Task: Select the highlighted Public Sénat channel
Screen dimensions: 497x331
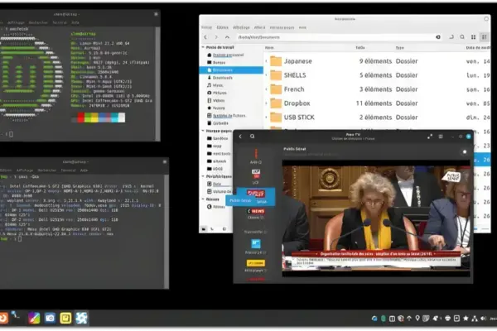Action: (x=256, y=196)
